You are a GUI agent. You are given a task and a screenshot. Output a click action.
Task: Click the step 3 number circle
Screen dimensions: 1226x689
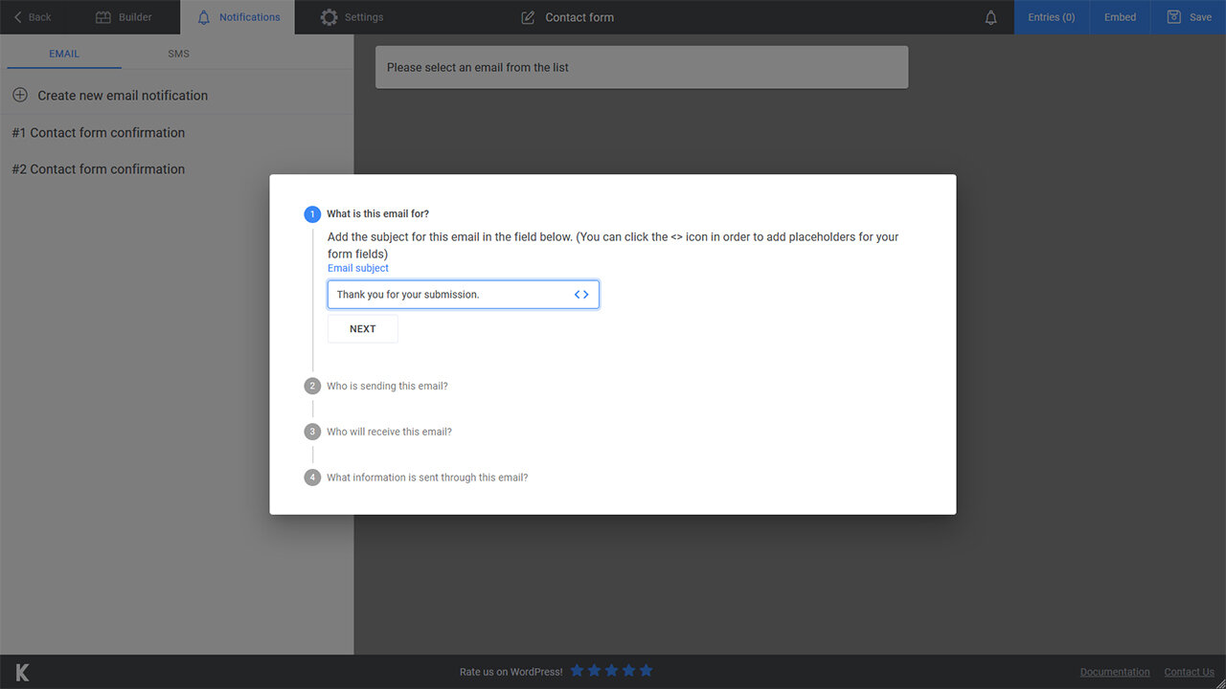click(x=312, y=433)
